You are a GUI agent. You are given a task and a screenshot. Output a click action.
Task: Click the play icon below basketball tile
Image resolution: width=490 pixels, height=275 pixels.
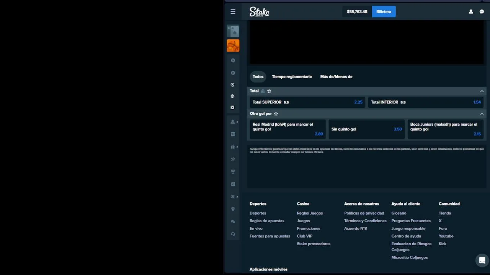pyautogui.click(x=233, y=60)
